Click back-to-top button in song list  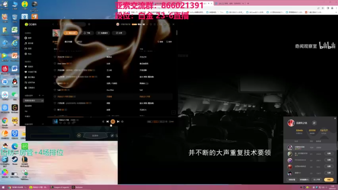(x=173, y=112)
